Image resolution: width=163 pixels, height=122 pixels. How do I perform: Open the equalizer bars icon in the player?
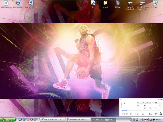[150, 114]
